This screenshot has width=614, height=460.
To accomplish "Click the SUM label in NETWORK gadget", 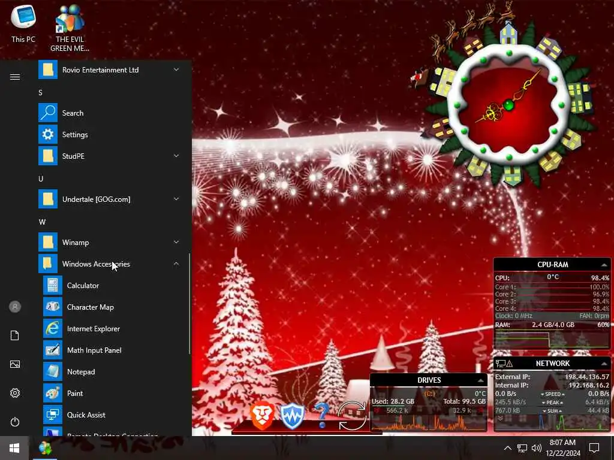I will 552,411.
